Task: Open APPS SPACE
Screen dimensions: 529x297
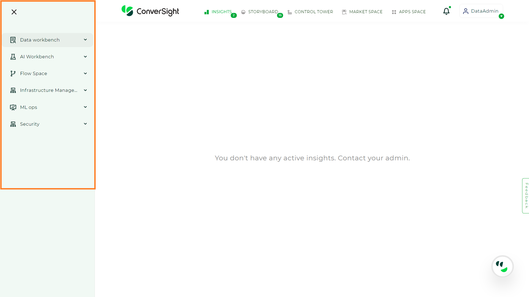Action: click(x=412, y=12)
